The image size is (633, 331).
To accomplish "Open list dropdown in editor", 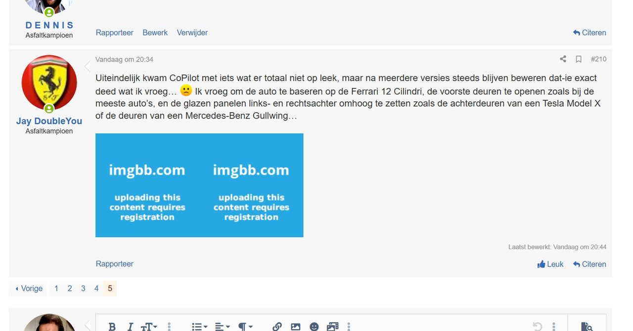I will [200, 327].
